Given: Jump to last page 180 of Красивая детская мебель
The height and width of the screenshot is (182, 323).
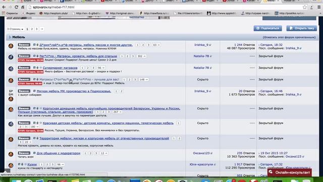Looking at the screenshot, I should (34, 127).
